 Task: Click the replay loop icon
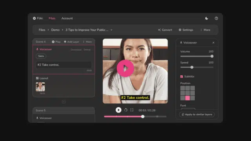126,110
